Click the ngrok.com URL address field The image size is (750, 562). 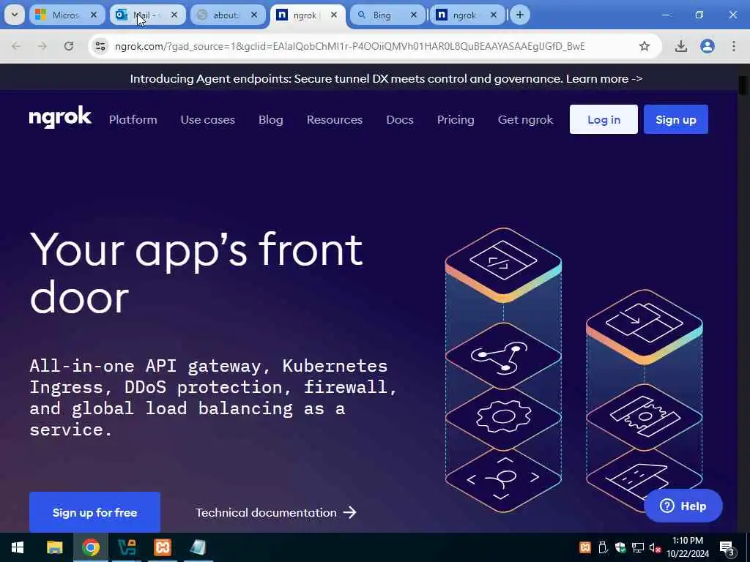tap(349, 46)
